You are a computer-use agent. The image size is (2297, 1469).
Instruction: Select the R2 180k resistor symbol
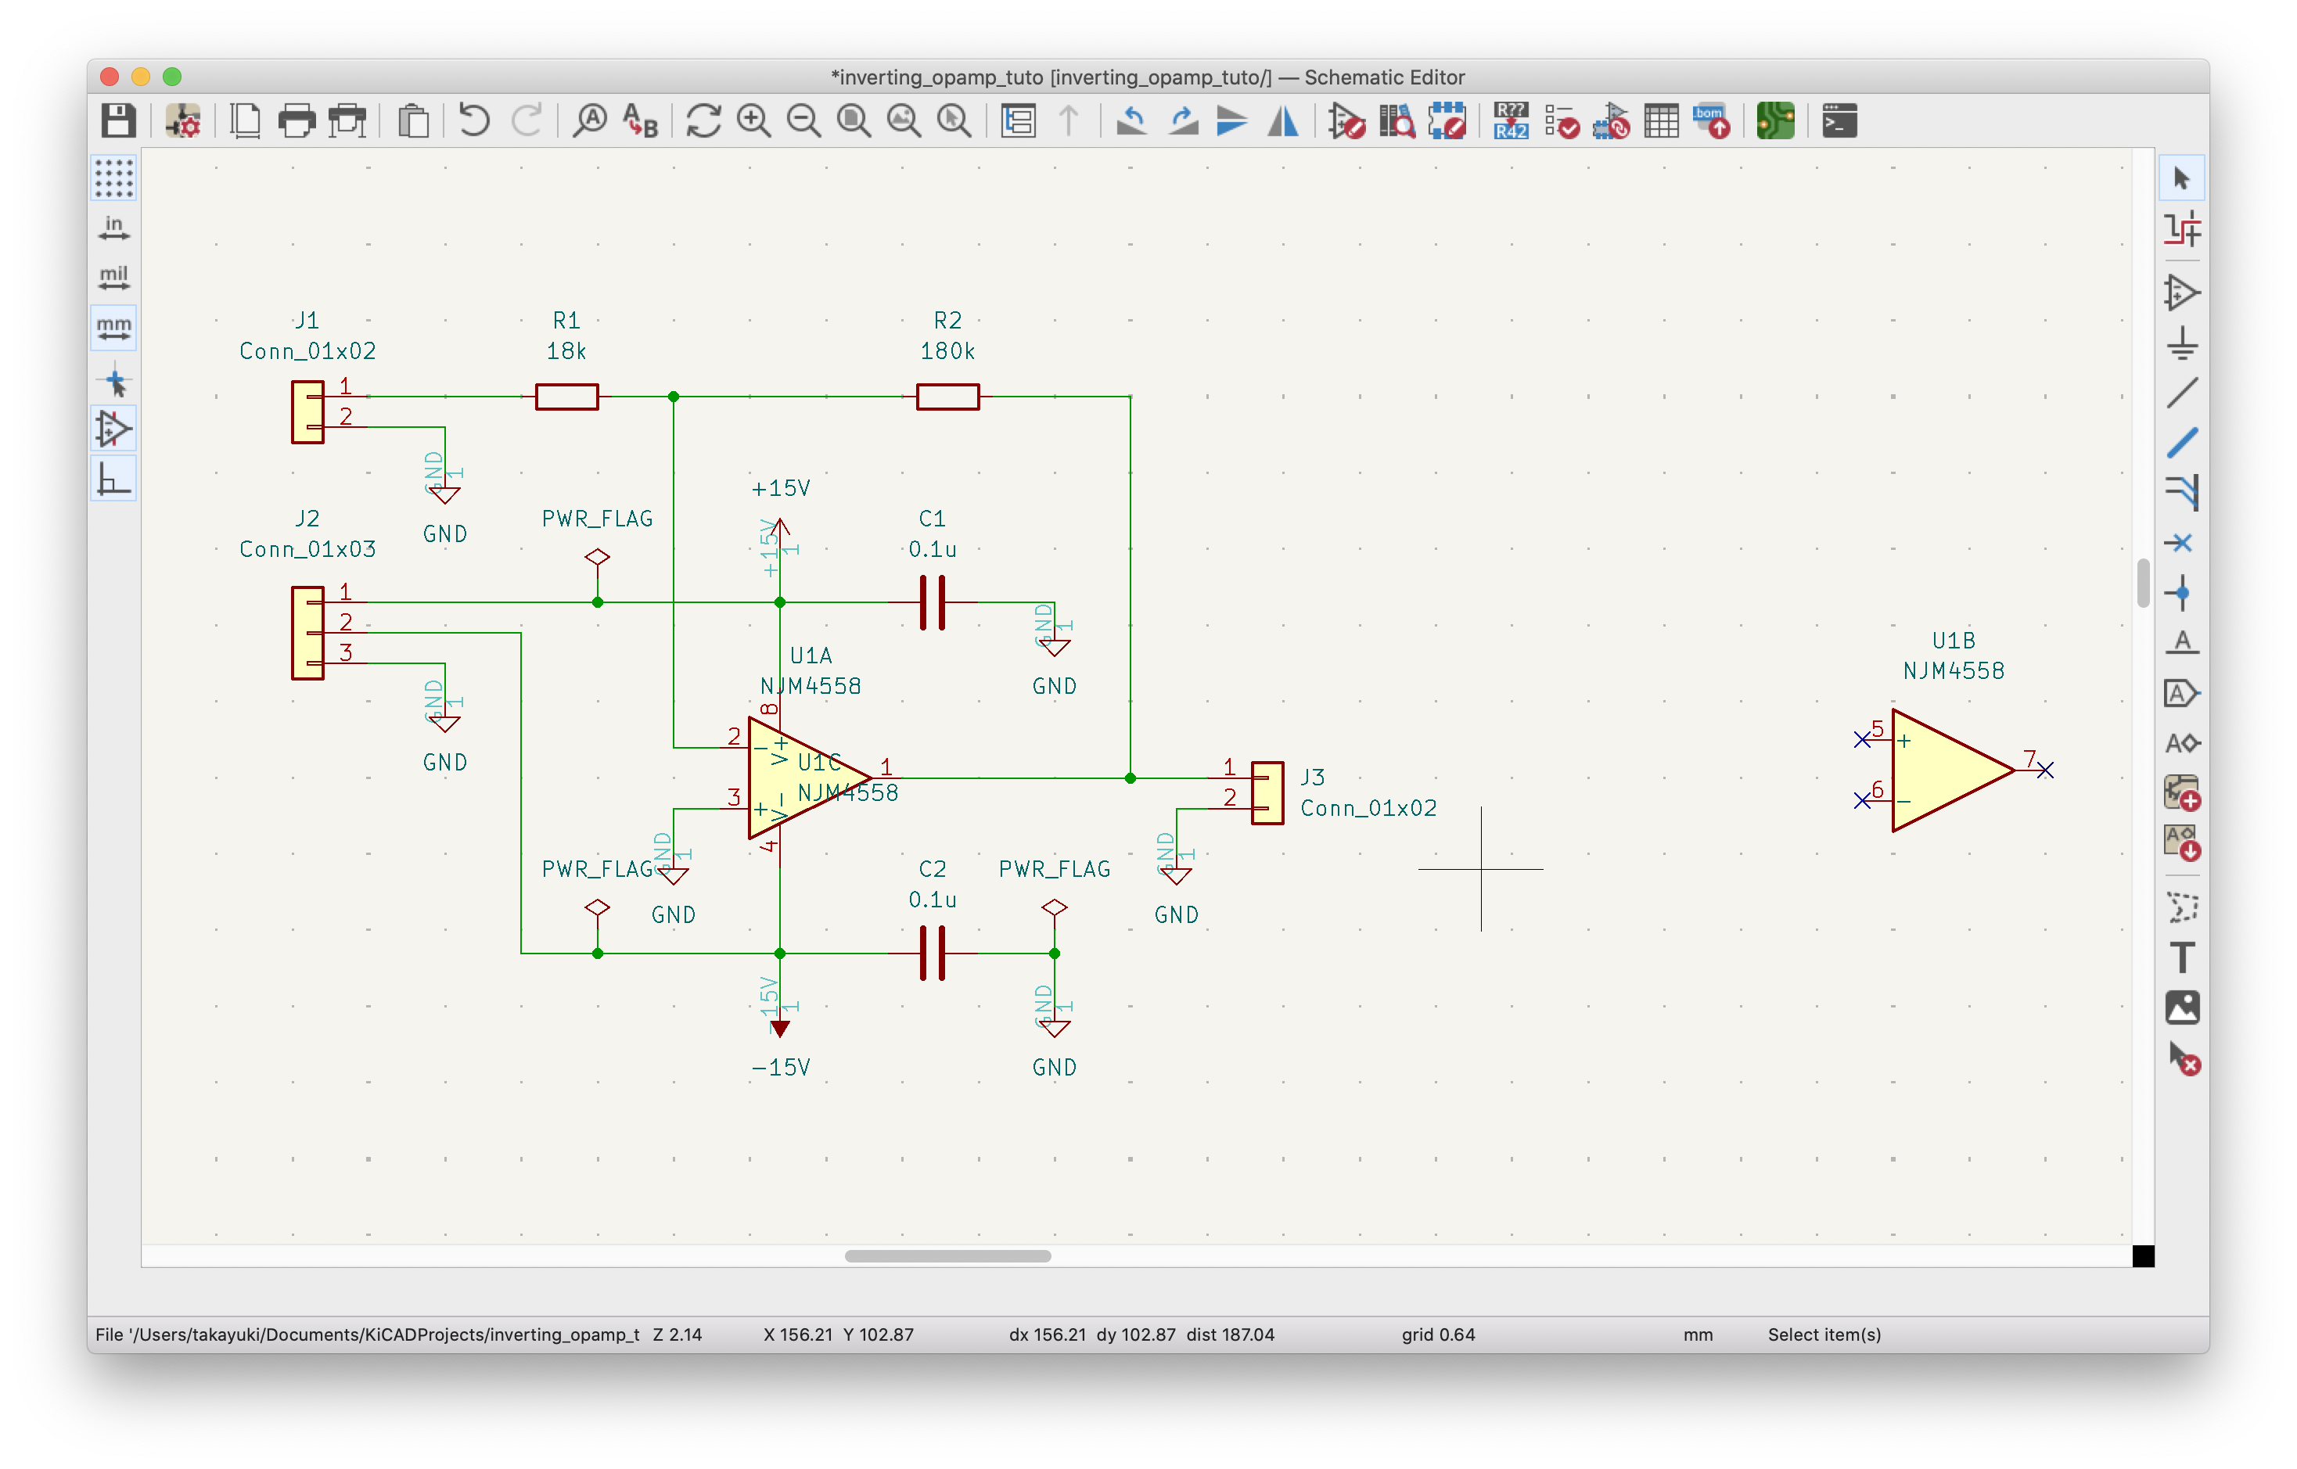tap(947, 396)
